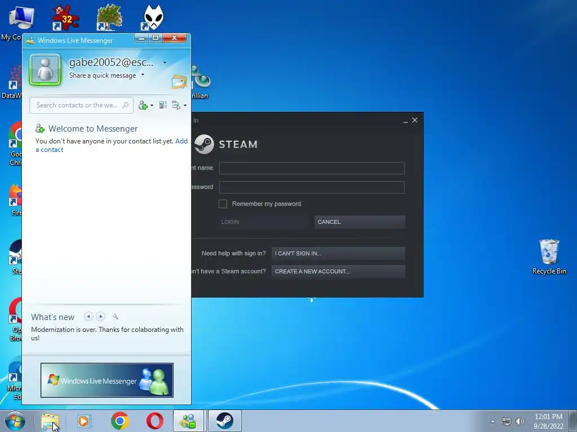Screen dimensions: 577x432
Task: Minimize the Steam login window
Action: tap(406, 121)
